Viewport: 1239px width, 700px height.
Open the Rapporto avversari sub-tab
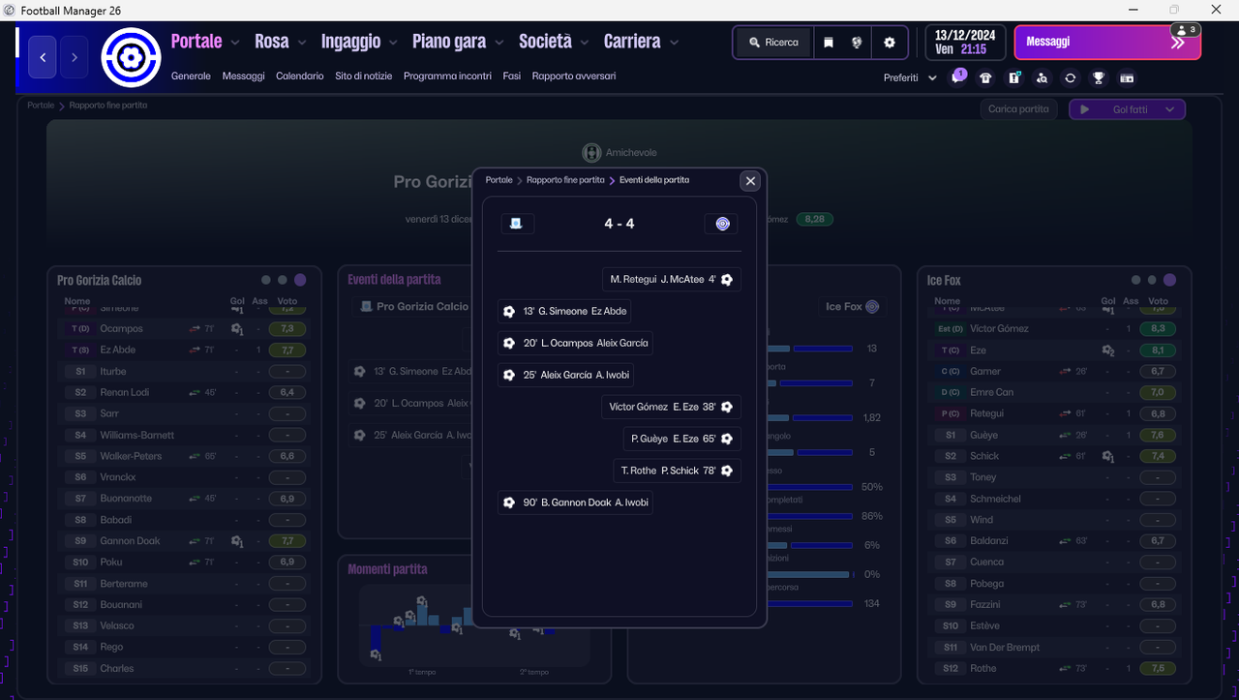tap(574, 76)
